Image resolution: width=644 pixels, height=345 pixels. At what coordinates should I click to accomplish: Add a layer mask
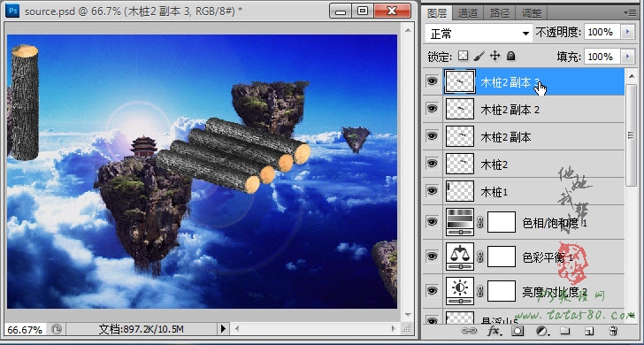[x=517, y=331]
